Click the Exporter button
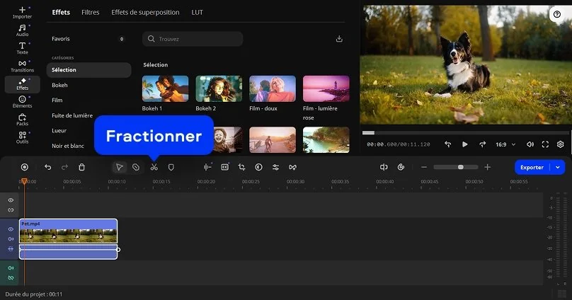This screenshot has width=572, height=300. (x=532, y=167)
